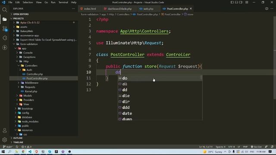Open the Search view in activity bar
The image size is (276, 155).
(x=5, y=9)
